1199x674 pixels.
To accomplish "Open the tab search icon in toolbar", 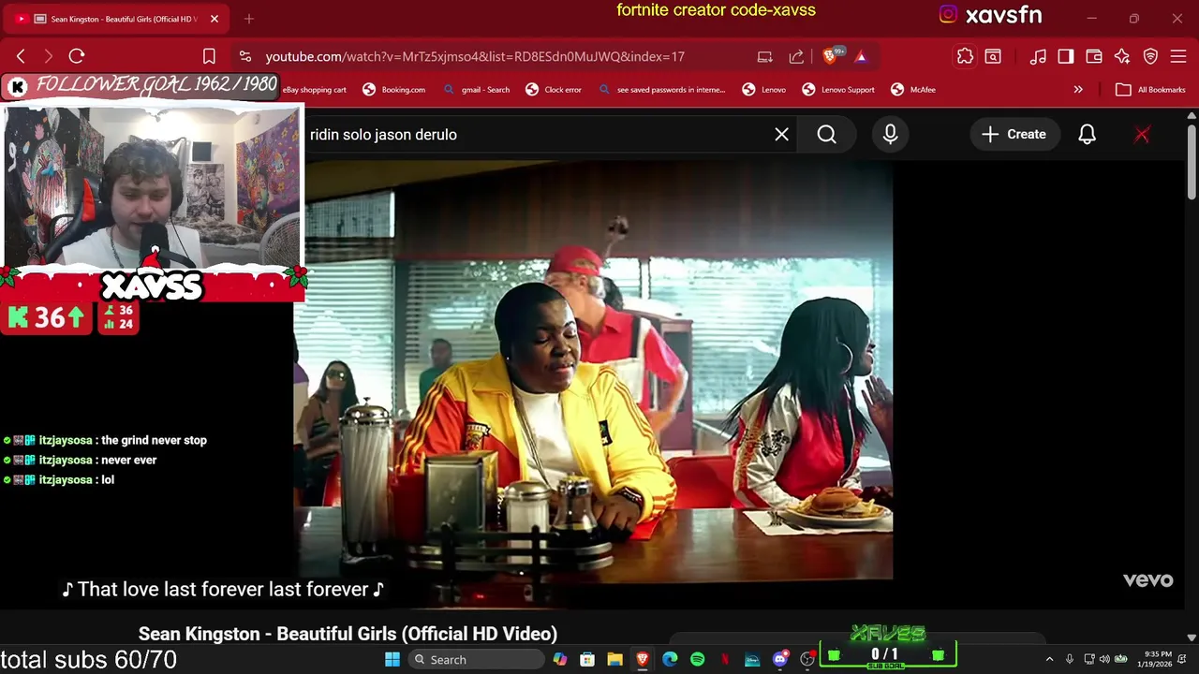I will pos(993,56).
